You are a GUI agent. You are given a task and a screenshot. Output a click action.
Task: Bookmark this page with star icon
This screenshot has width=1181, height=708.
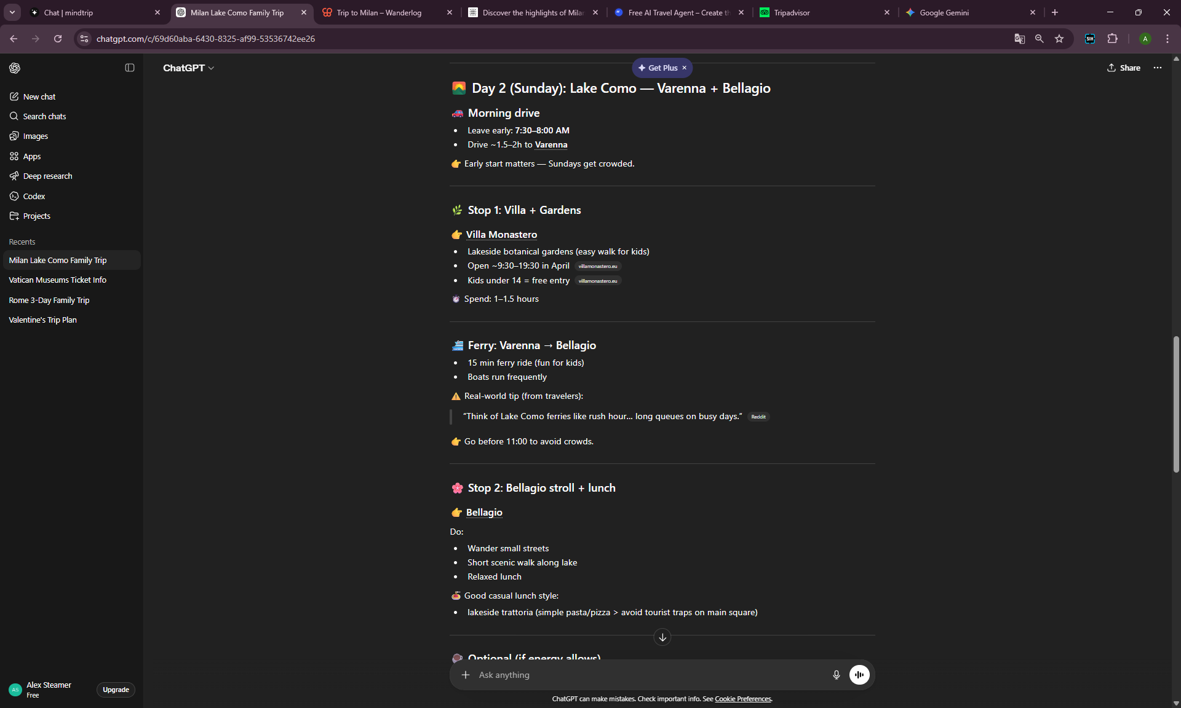click(1059, 39)
